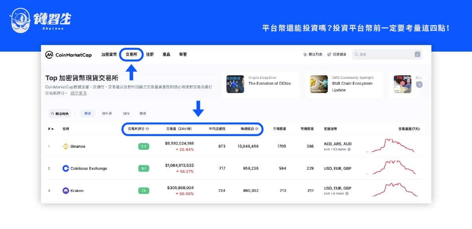The height and width of the screenshot is (229, 472).
Task: Open the '11k jobs' article thumbnail
Action: (402, 84)
